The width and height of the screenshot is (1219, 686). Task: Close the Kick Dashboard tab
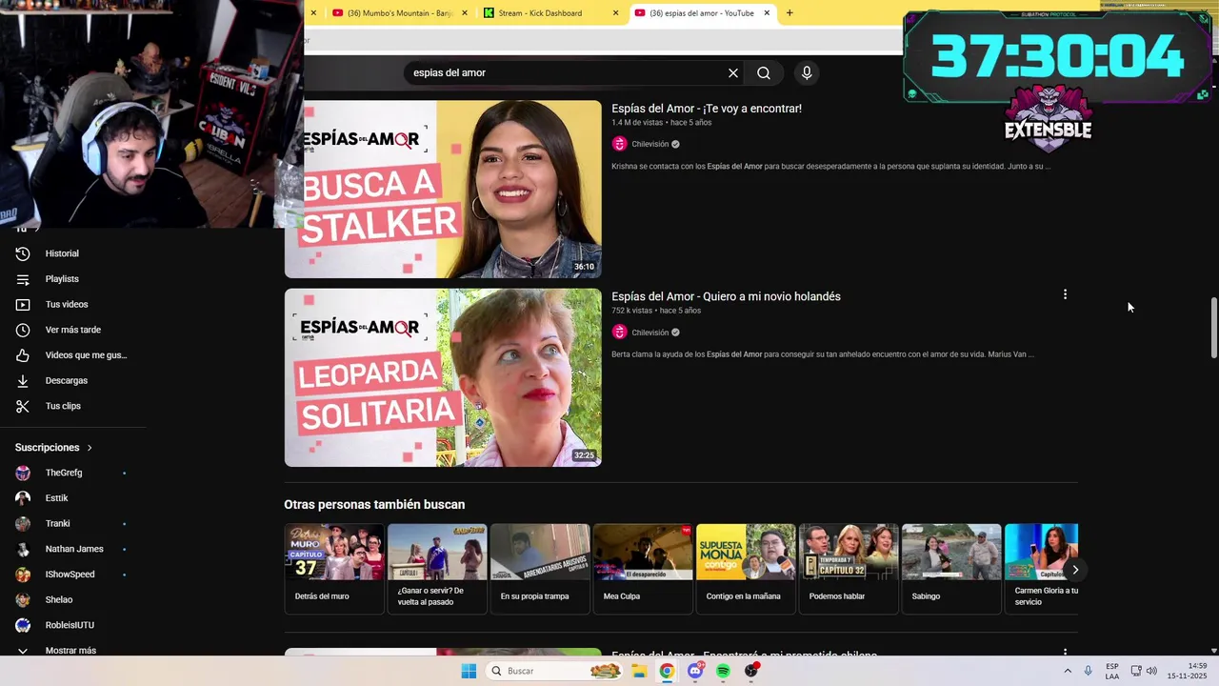(x=615, y=13)
